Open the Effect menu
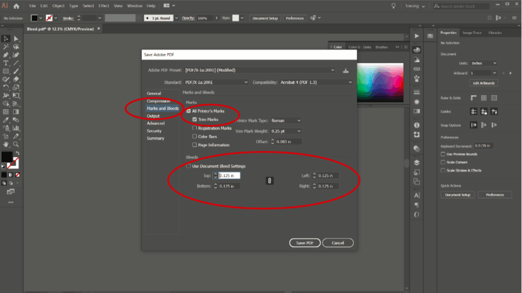 [x=103, y=6]
